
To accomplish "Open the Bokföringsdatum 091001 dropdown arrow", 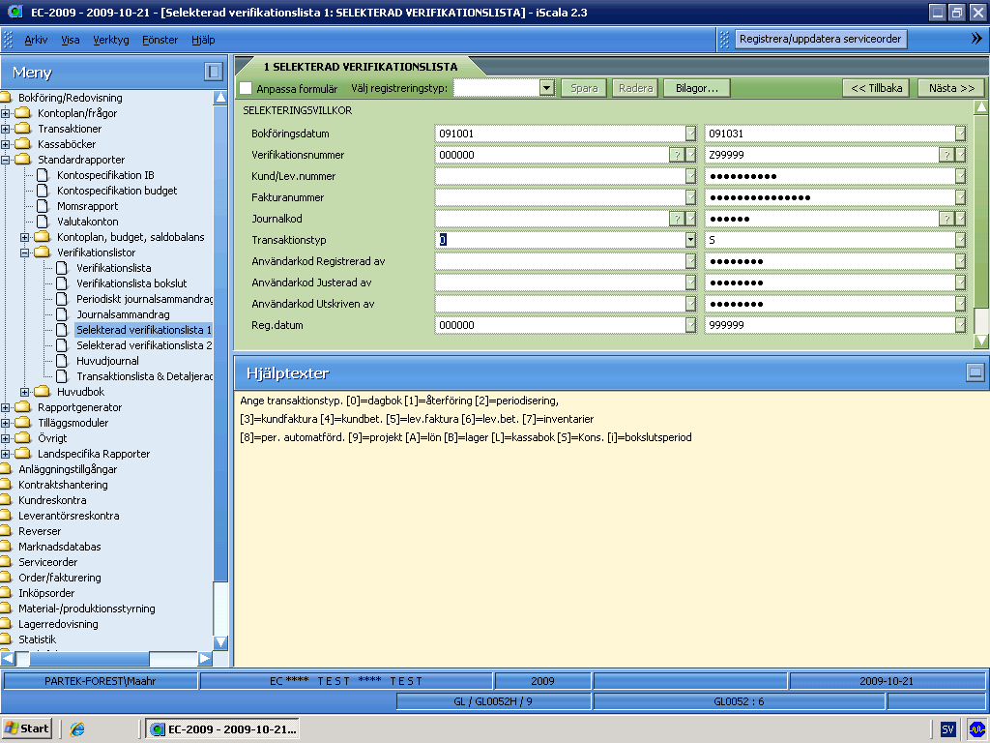I will [690, 134].
